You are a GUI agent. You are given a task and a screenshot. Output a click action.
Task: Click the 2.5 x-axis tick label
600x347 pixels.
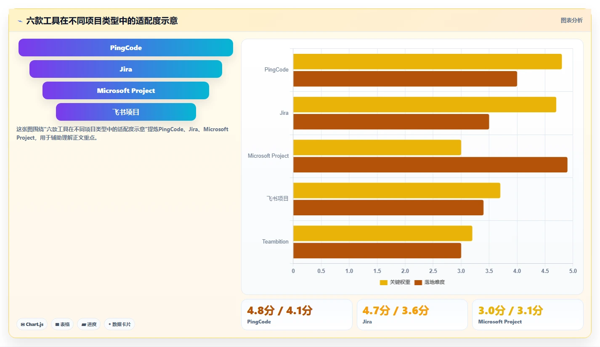(x=433, y=271)
